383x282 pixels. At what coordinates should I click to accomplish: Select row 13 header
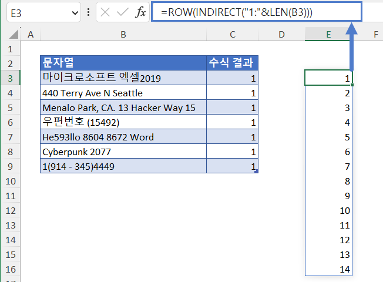10,225
